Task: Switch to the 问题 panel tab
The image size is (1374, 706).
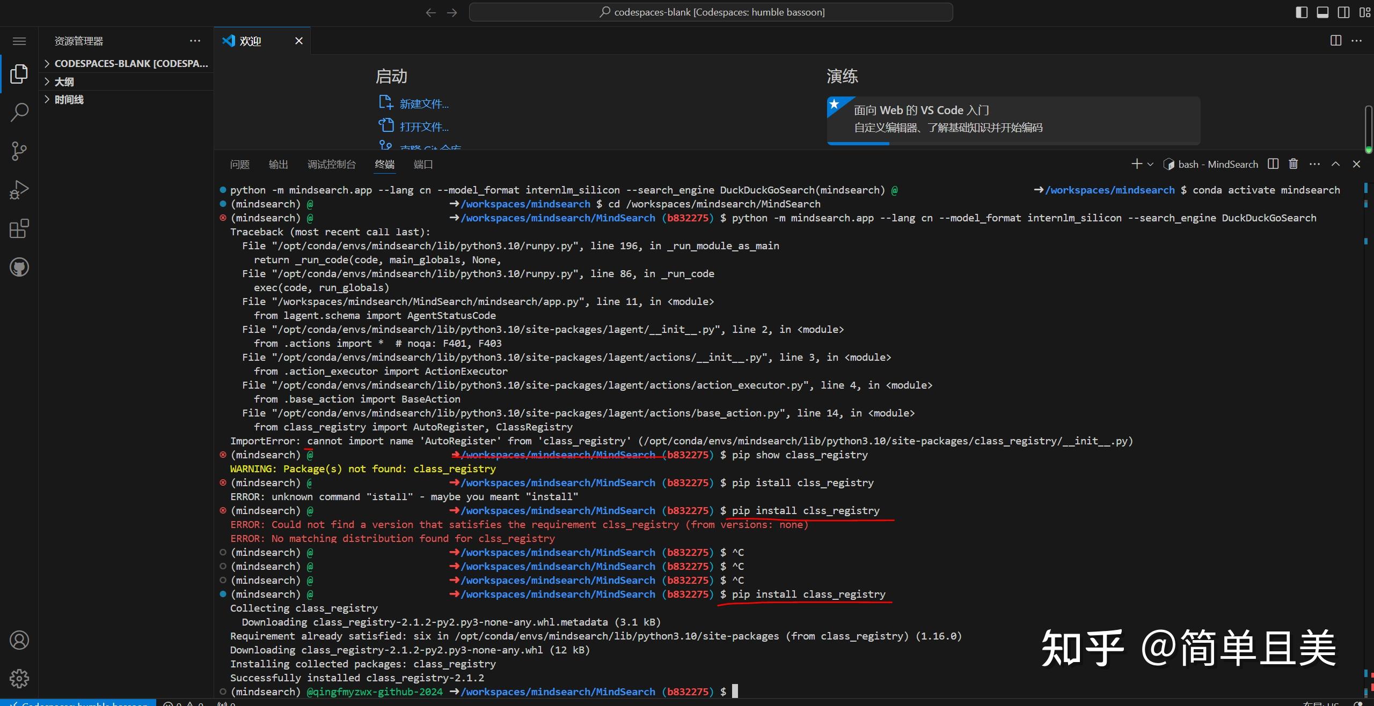Action: [239, 165]
